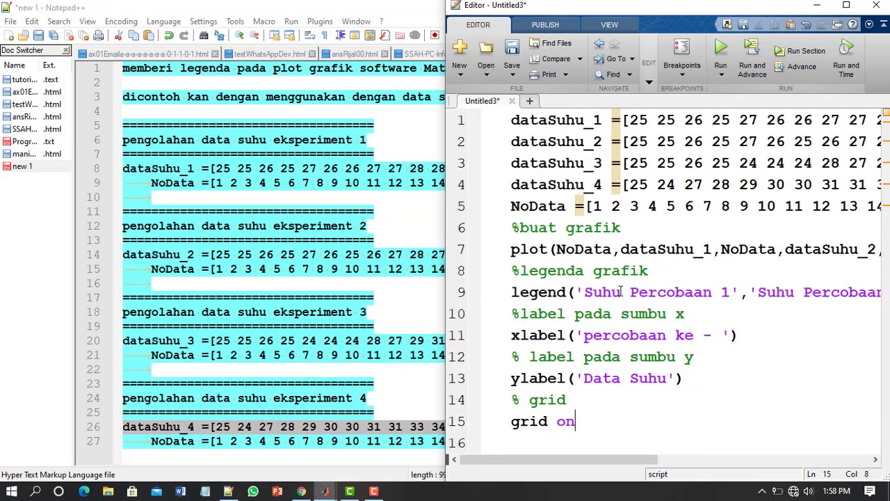Viewport: 890px width, 501px height.
Task: Open the Encoding menu in Notepad++
Action: pyautogui.click(x=121, y=22)
